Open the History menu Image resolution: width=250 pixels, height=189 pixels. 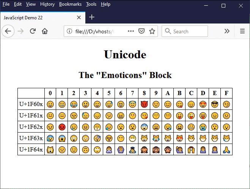(47, 4)
